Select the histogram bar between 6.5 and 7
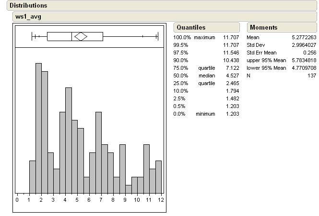Image resolution: width=319 pixels, height=216 pixels. tap(98, 152)
